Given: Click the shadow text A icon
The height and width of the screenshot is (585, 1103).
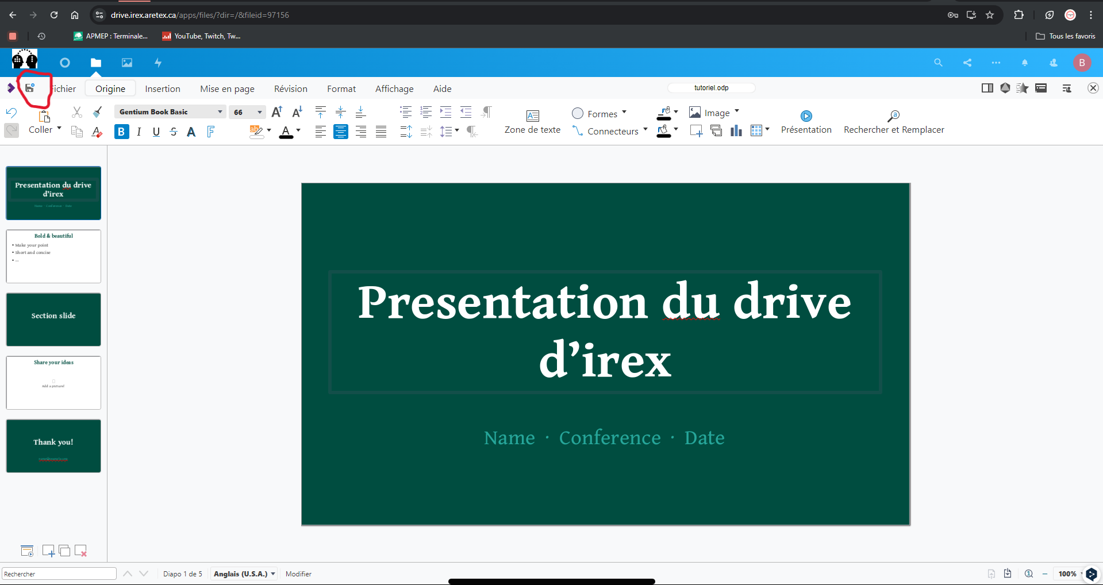Looking at the screenshot, I should click(191, 132).
